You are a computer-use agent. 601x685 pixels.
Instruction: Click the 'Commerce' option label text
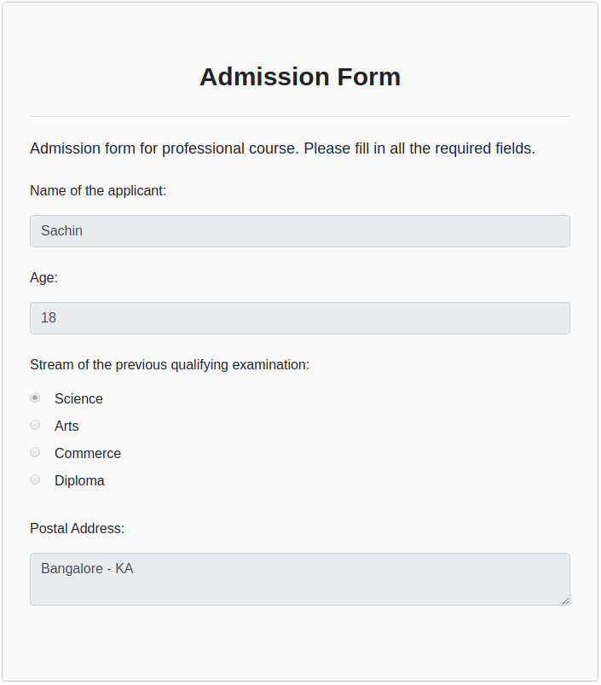click(88, 453)
